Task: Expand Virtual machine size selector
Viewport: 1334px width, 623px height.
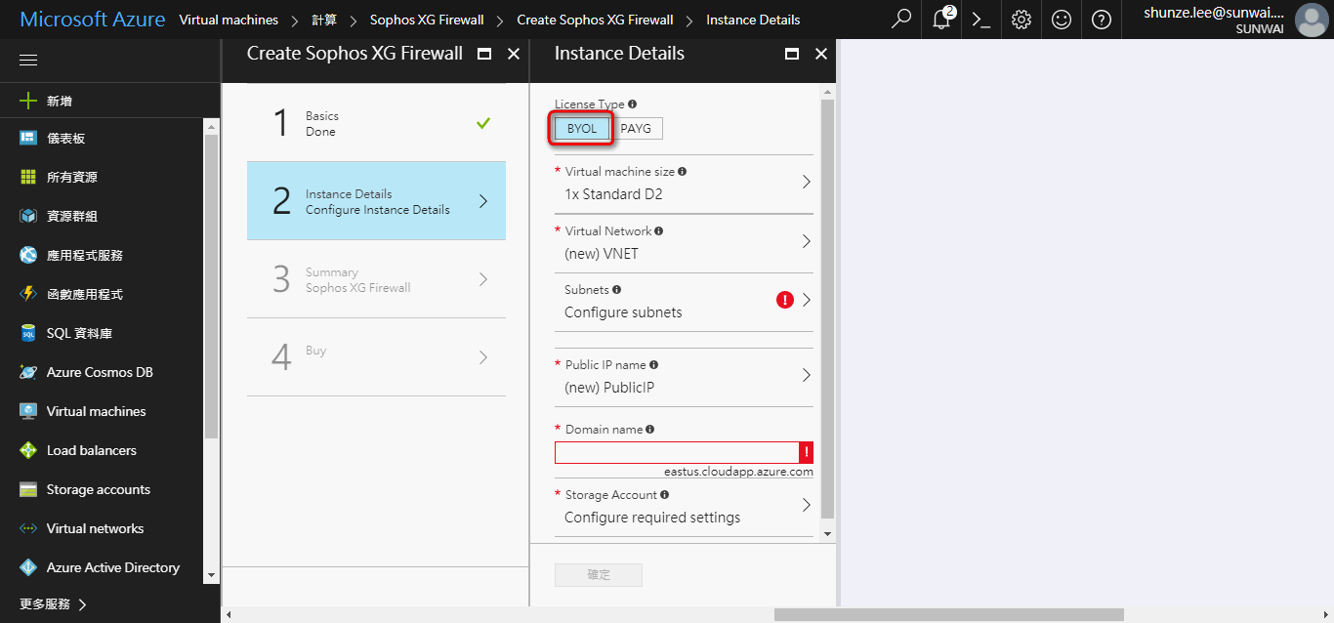Action: [x=684, y=183]
